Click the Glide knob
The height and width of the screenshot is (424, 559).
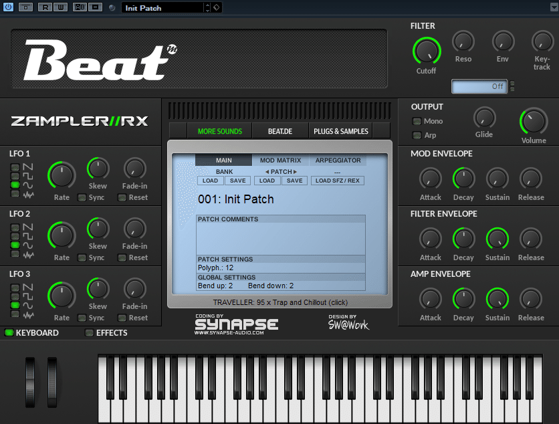click(x=484, y=118)
